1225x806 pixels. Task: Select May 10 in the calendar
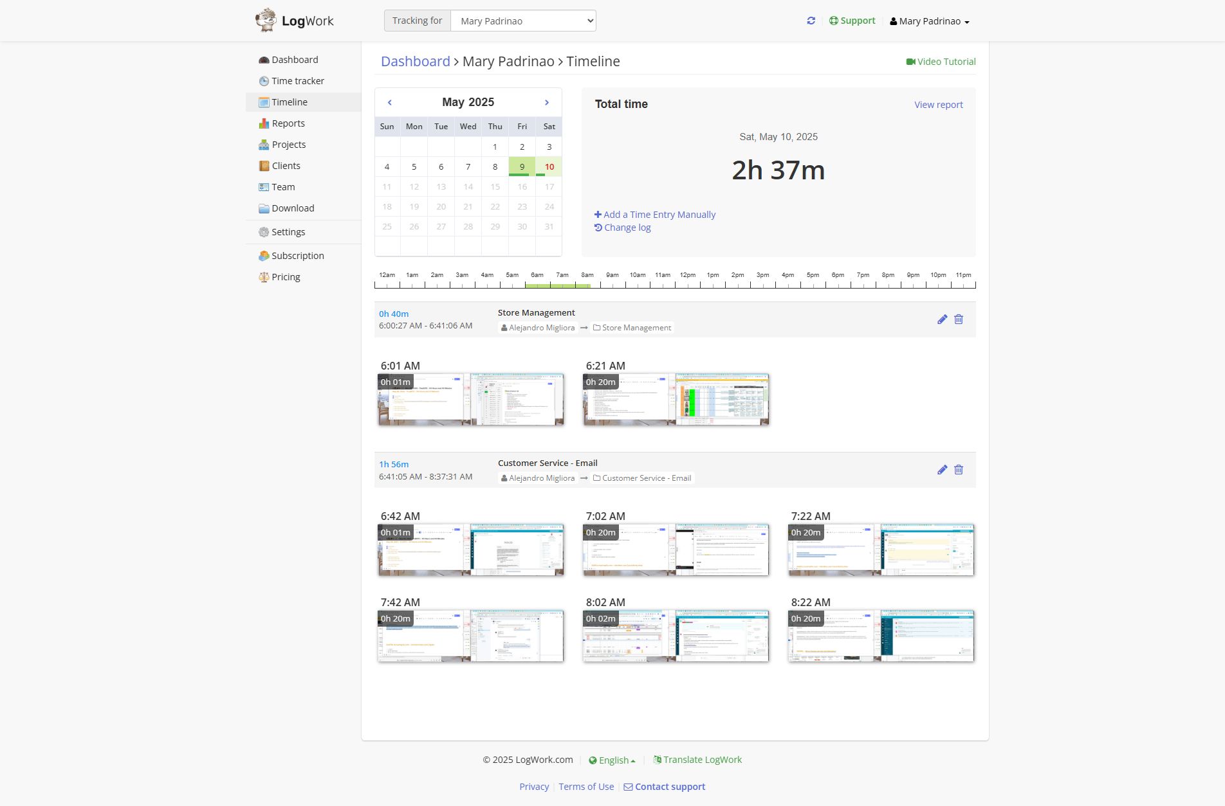(549, 166)
